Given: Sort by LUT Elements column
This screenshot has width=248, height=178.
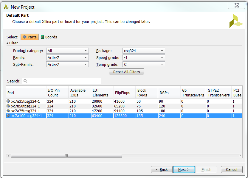Looking at the screenshot, I should (102, 93).
